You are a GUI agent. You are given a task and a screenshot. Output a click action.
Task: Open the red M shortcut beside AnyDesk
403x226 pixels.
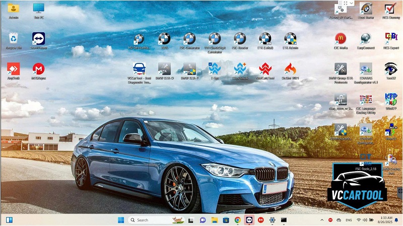click(39, 71)
